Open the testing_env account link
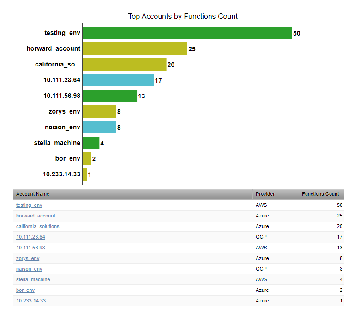 pyautogui.click(x=29, y=205)
